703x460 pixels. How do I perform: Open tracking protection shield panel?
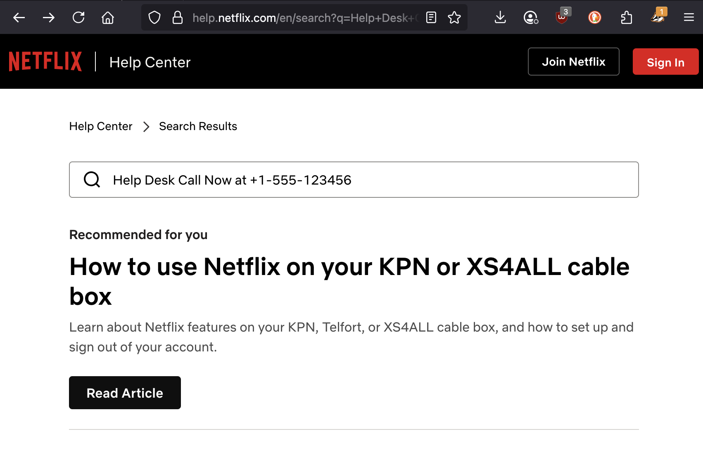(x=154, y=17)
